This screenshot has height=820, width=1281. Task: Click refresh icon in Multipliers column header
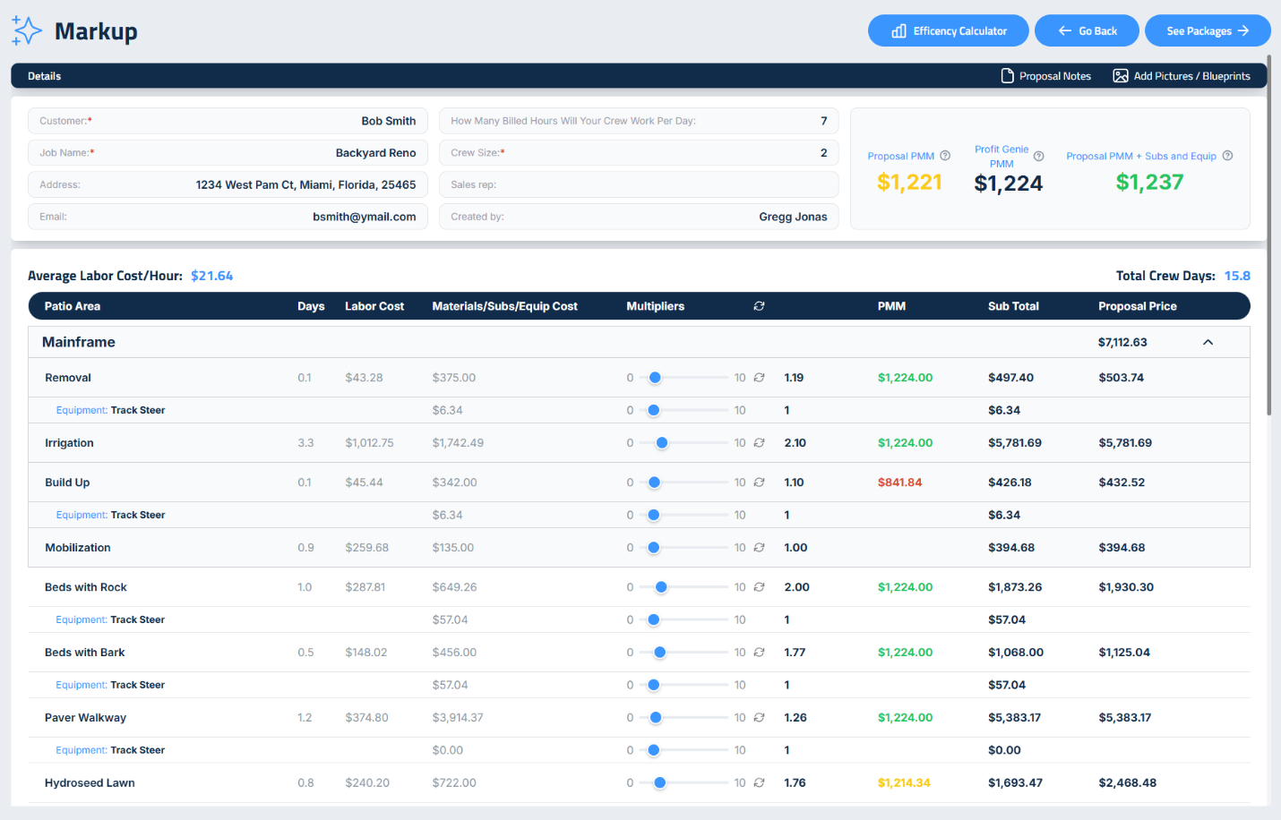click(759, 306)
